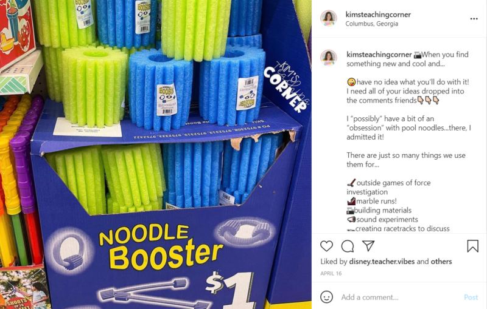
Task: Click caption author avatar
Action: 329,58
